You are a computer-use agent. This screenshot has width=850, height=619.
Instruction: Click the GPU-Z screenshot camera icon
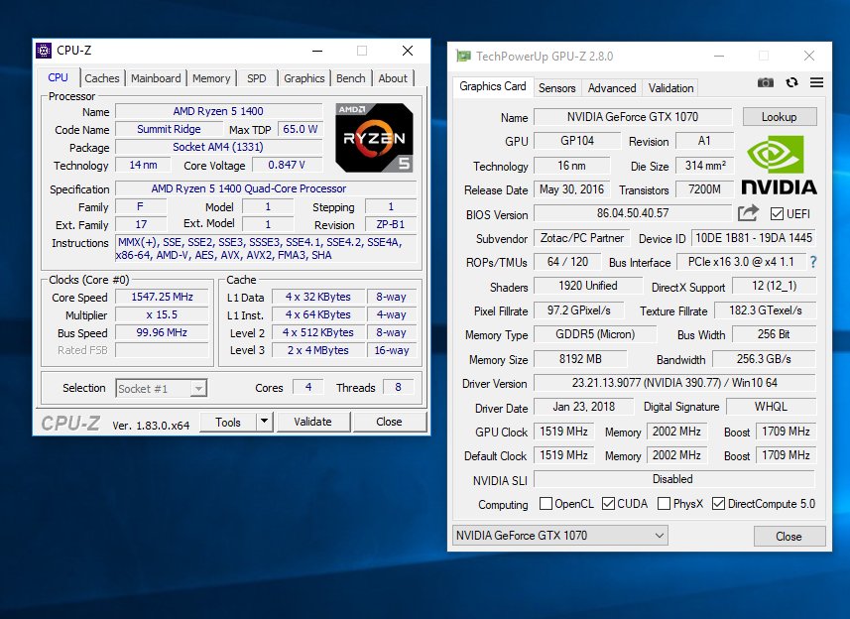(x=766, y=83)
